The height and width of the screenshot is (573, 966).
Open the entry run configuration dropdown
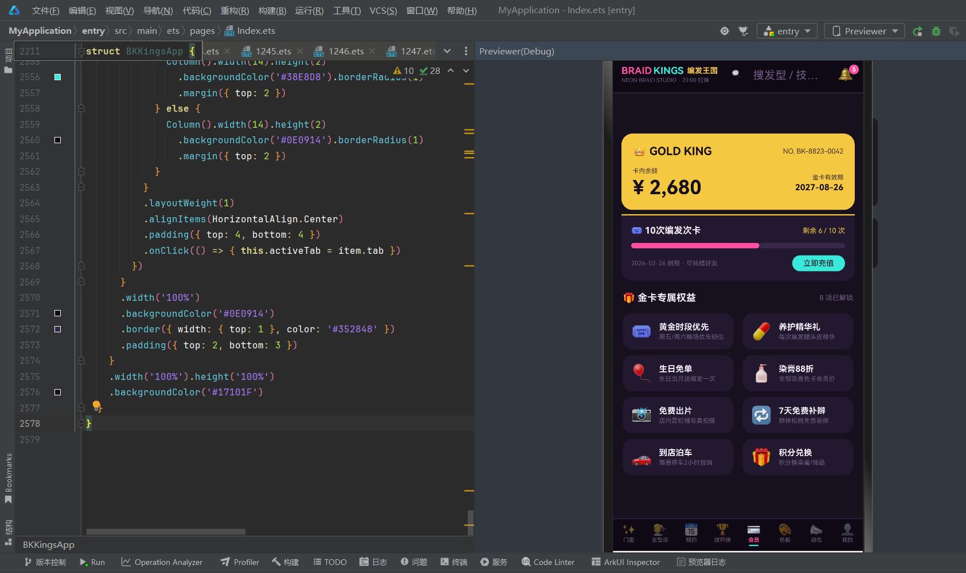pyautogui.click(x=787, y=31)
